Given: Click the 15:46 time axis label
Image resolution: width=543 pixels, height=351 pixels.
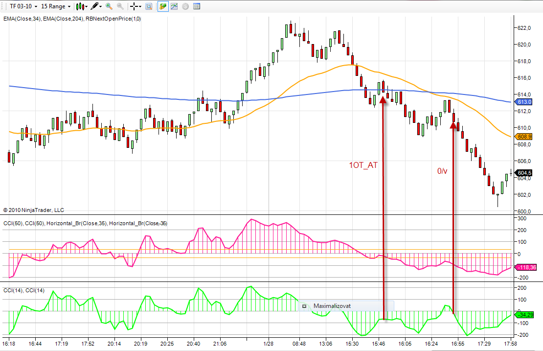Looking at the screenshot, I should coord(379,344).
